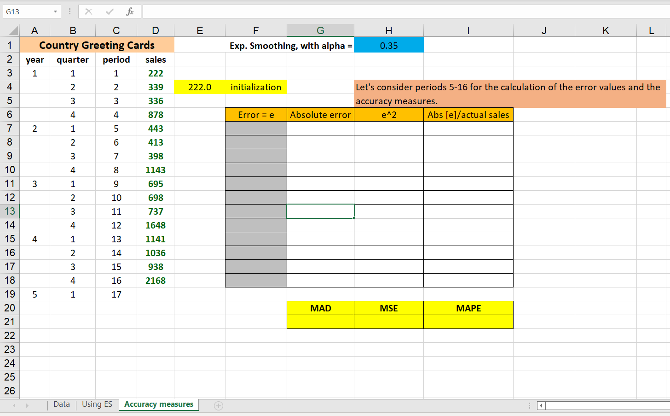This screenshot has height=416, width=670.
Task: Click the sales value 1143
Action: coord(156,170)
